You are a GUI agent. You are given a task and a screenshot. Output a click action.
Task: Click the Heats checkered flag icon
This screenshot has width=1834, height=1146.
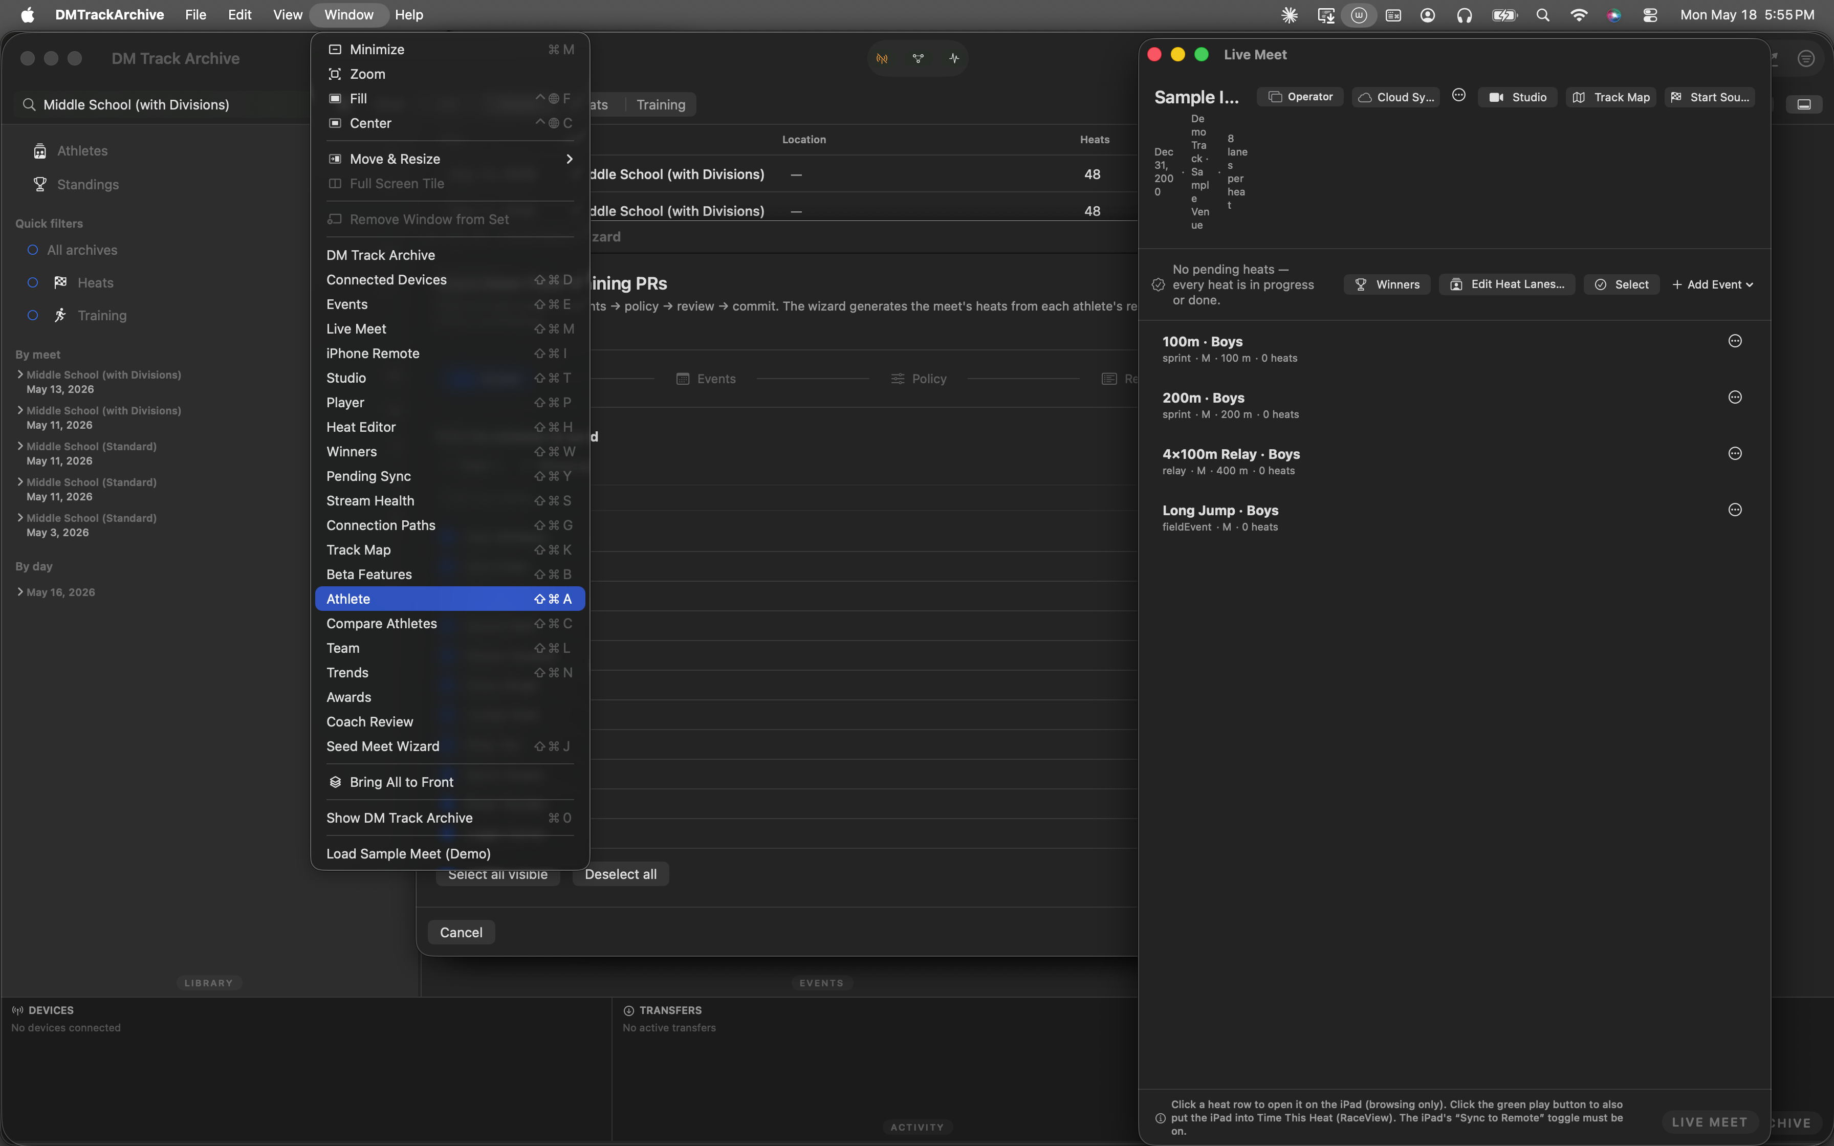click(60, 283)
